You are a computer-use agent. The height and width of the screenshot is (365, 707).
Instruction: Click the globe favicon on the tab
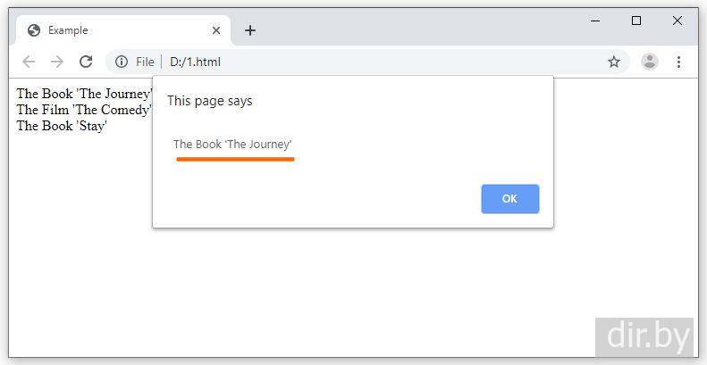(34, 30)
